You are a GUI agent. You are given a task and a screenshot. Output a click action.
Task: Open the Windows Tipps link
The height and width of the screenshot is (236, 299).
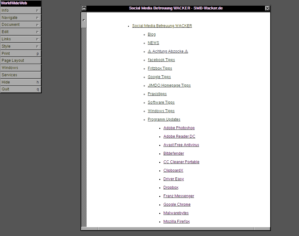pyautogui.click(x=161, y=111)
